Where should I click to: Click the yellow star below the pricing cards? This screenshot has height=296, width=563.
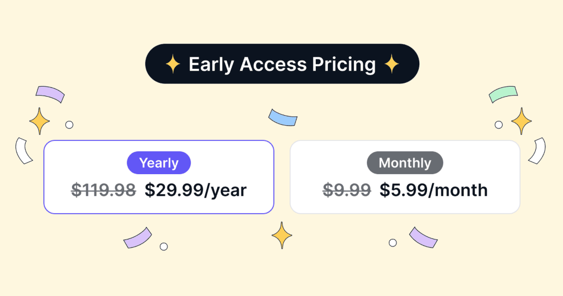click(282, 235)
